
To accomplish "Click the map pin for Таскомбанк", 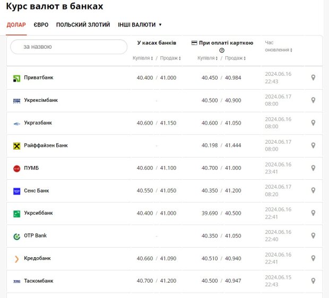I will click(313, 281).
